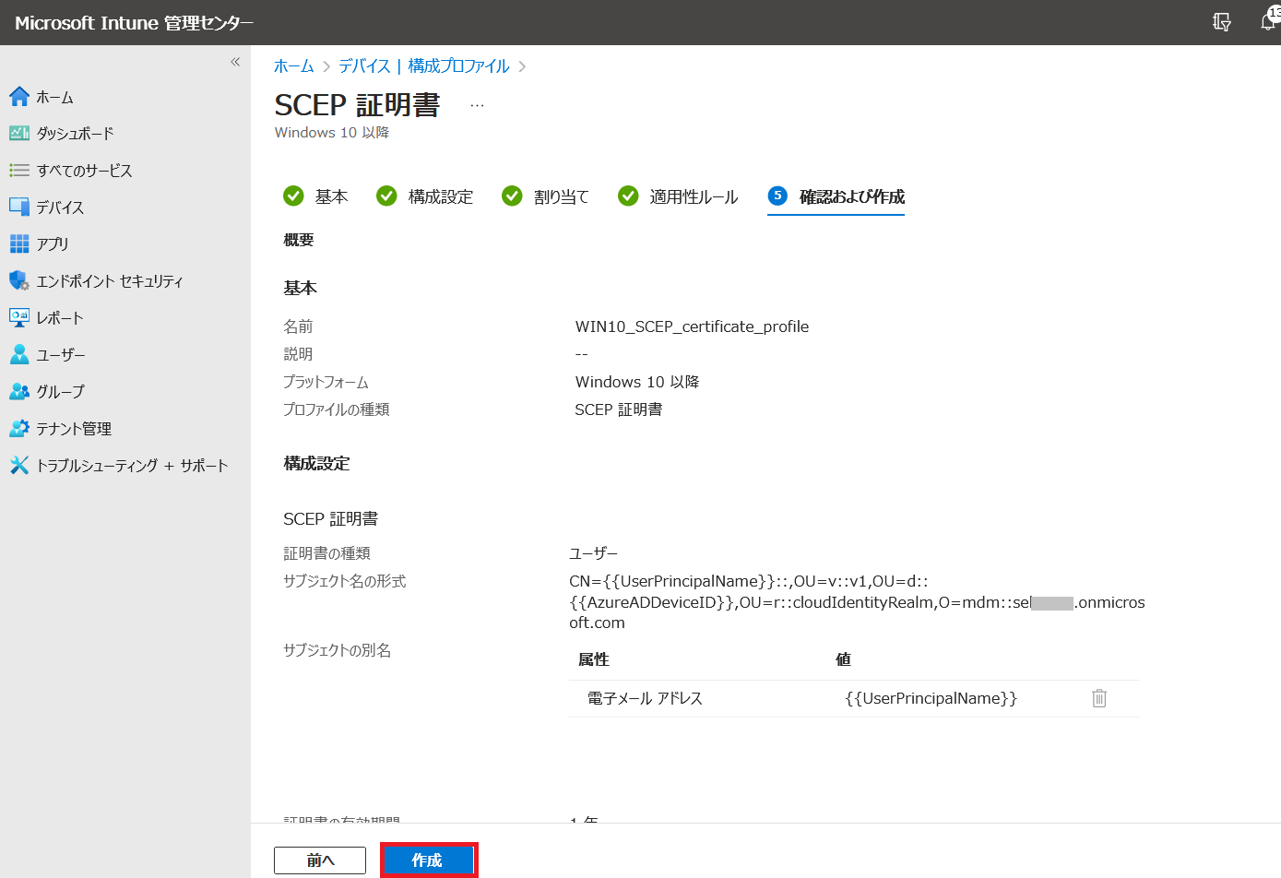Click the 基本 section heading in summary
1281x878 pixels.
[300, 288]
